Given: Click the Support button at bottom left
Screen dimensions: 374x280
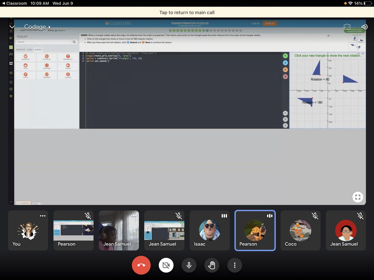Looking at the screenshot, I should pos(23,203).
